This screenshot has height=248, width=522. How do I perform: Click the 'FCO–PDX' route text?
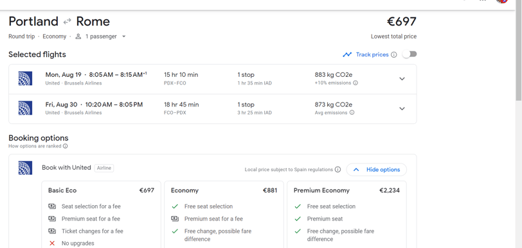coord(175,113)
